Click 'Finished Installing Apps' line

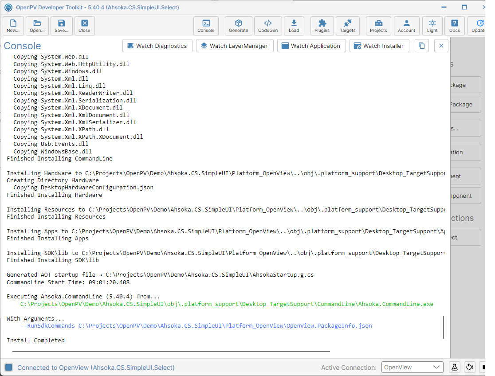(x=47, y=239)
